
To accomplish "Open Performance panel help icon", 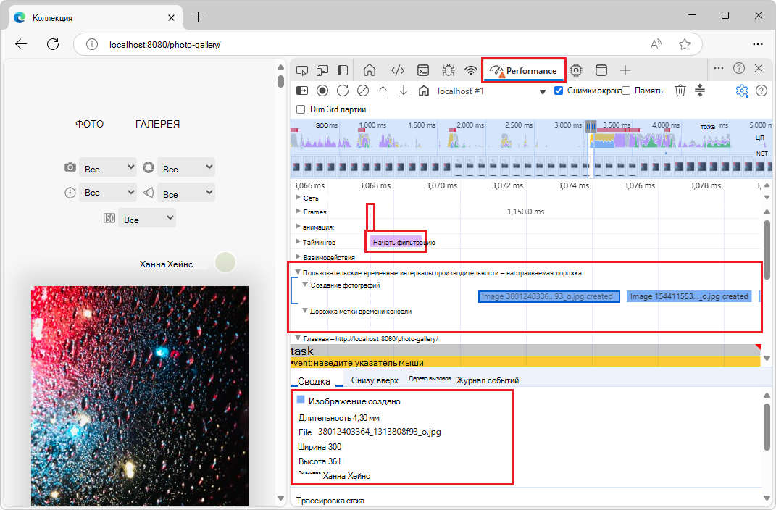I will [x=762, y=91].
